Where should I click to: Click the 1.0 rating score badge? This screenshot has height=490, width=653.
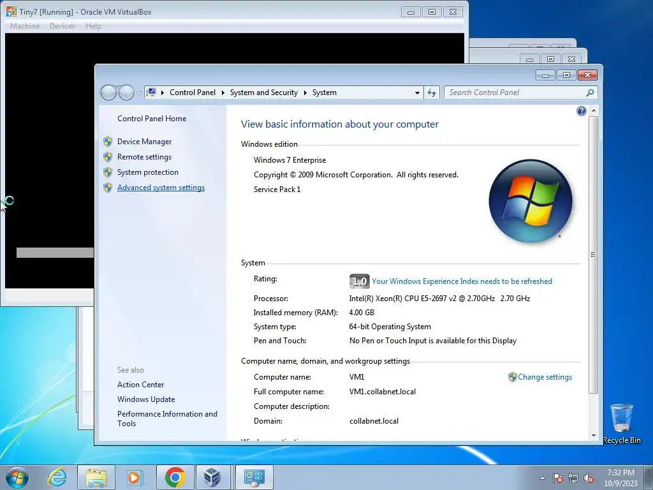pos(359,281)
